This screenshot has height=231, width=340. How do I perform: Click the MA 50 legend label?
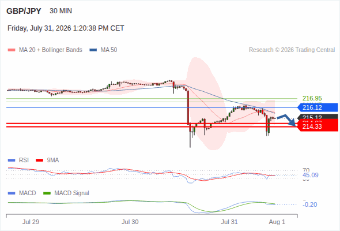click(x=109, y=50)
